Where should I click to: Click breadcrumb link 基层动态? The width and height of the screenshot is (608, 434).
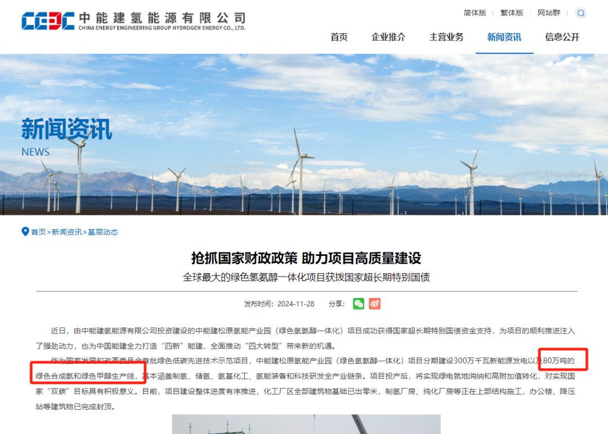pyautogui.click(x=103, y=232)
